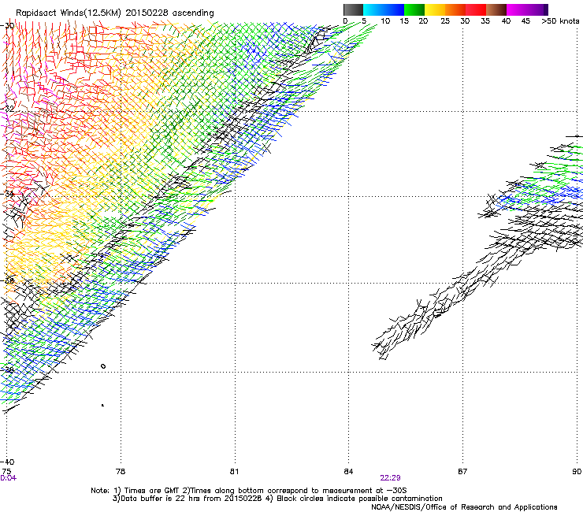The width and height of the screenshot is (583, 512).
Task: Click the orange 25-30 knots legend swatch
Action: [455, 9]
